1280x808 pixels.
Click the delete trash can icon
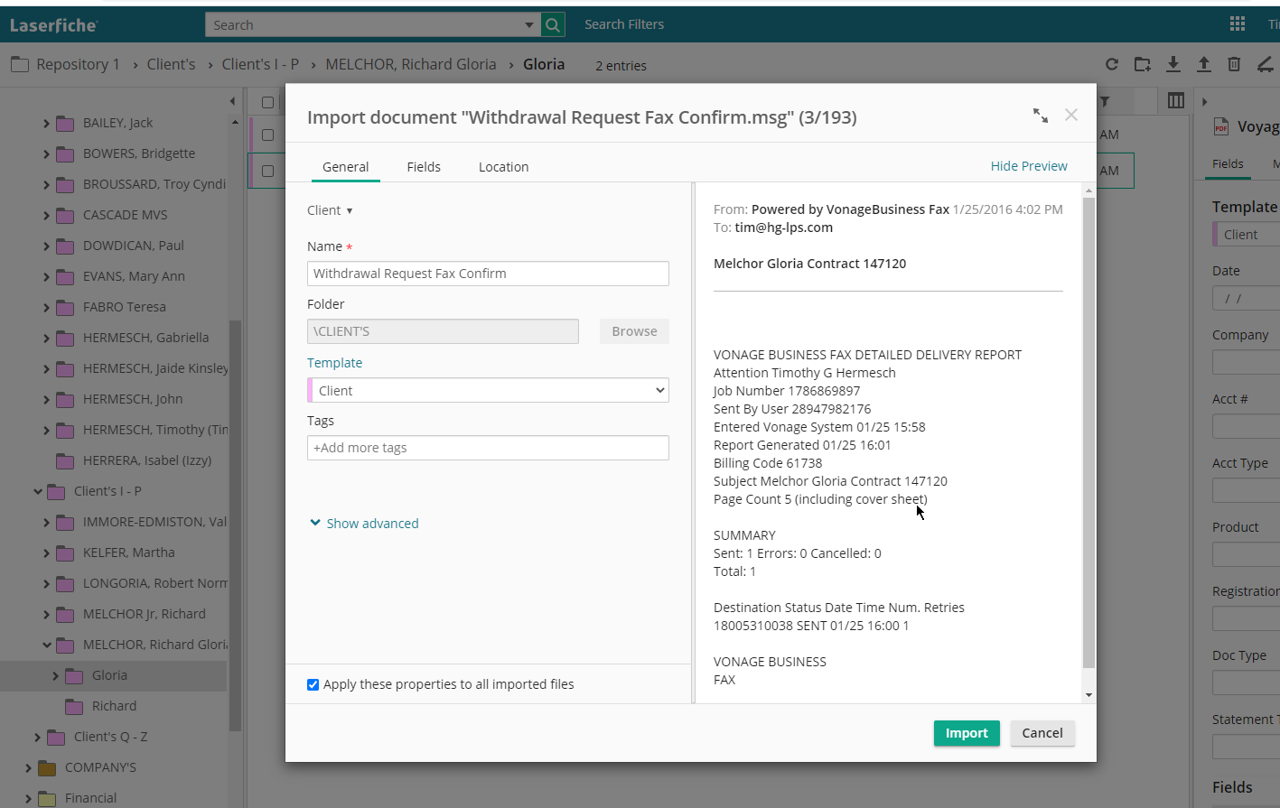tap(1234, 64)
